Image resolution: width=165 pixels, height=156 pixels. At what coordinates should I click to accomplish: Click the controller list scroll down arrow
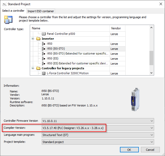(152, 73)
